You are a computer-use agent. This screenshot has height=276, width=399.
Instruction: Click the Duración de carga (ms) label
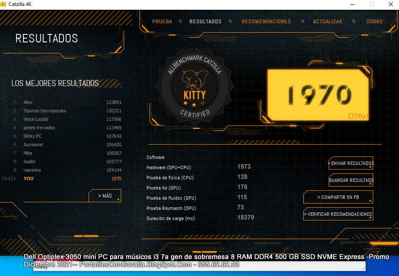pyautogui.click(x=171, y=218)
